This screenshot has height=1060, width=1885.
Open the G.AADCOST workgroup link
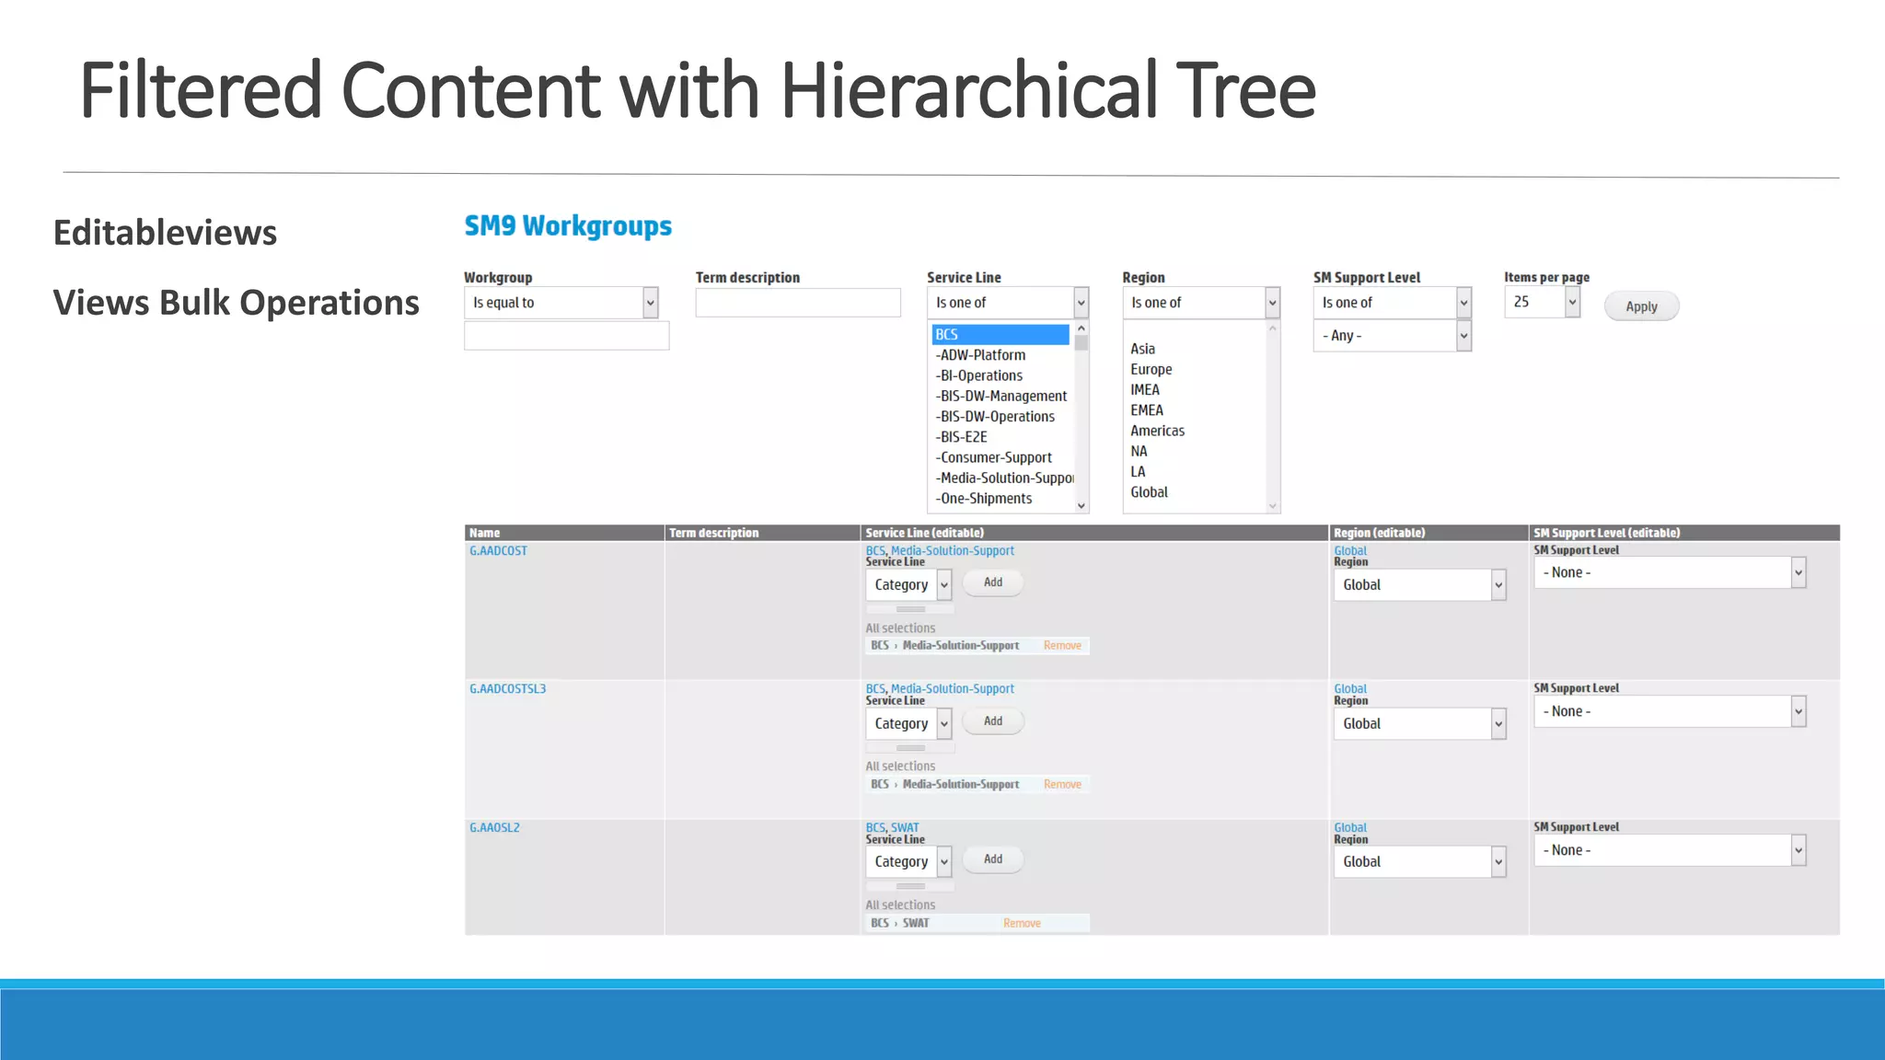coord(498,551)
